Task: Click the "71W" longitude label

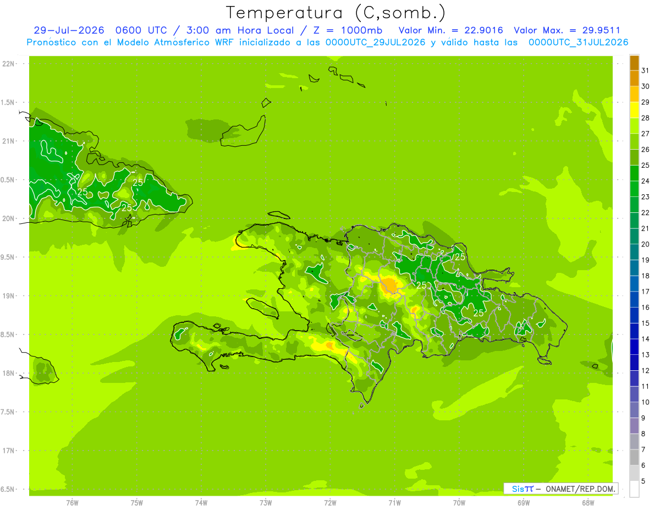Action: [x=394, y=503]
